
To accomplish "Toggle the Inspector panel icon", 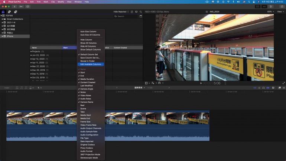I will pyautogui.click(x=272, y=6).
